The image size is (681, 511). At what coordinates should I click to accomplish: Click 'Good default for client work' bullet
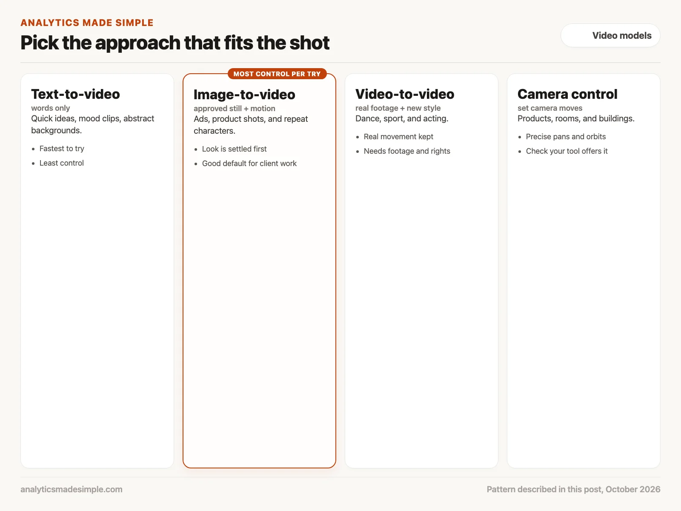[x=249, y=164]
